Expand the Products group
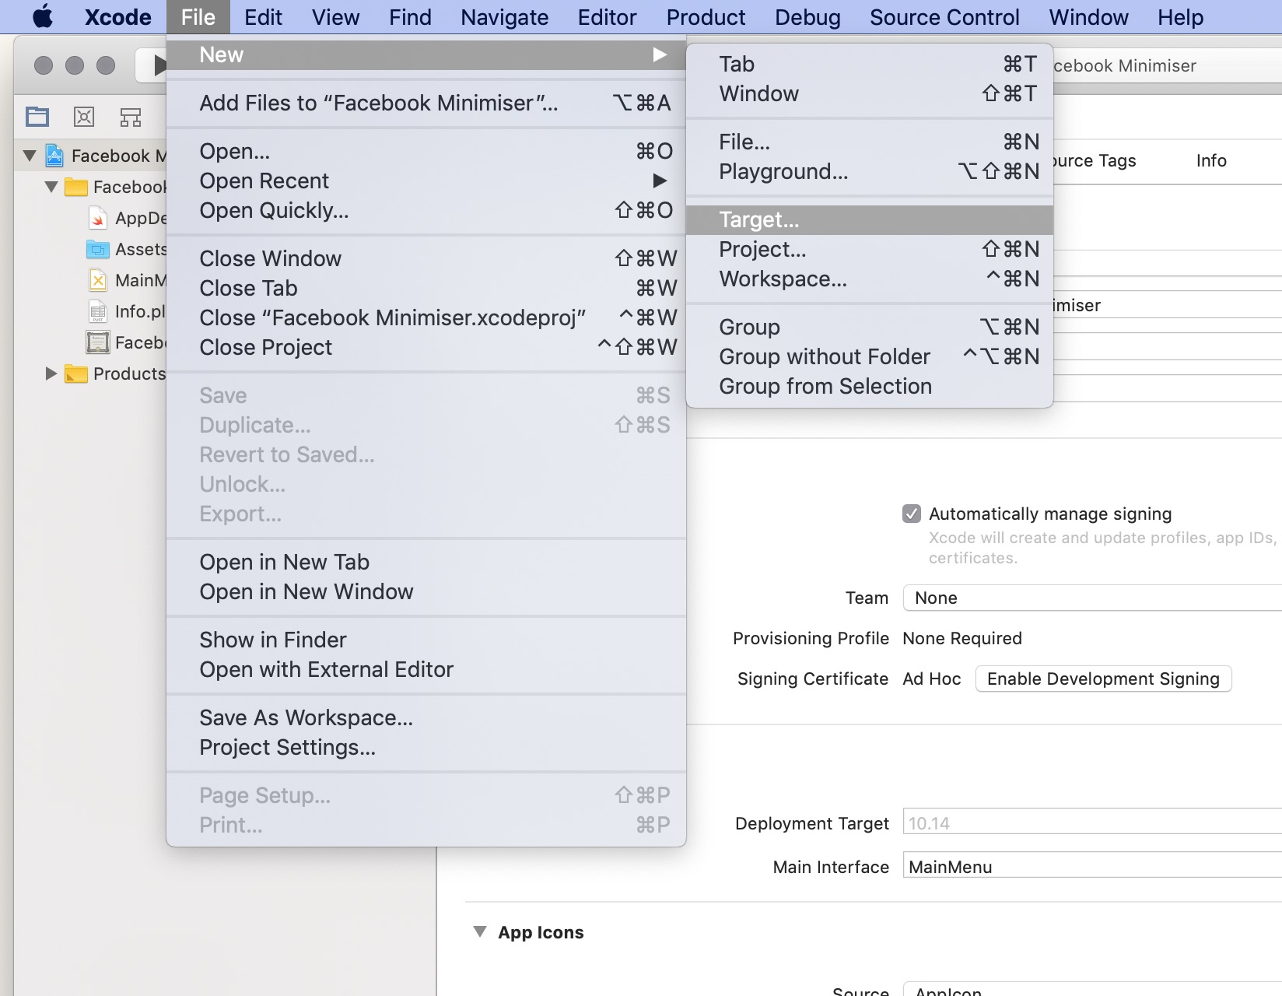1282x996 pixels. pyautogui.click(x=51, y=373)
